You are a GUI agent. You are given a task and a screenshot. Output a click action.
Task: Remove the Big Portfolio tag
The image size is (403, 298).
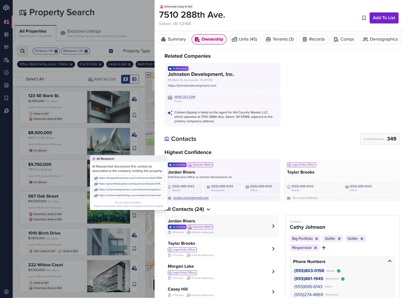point(317,239)
